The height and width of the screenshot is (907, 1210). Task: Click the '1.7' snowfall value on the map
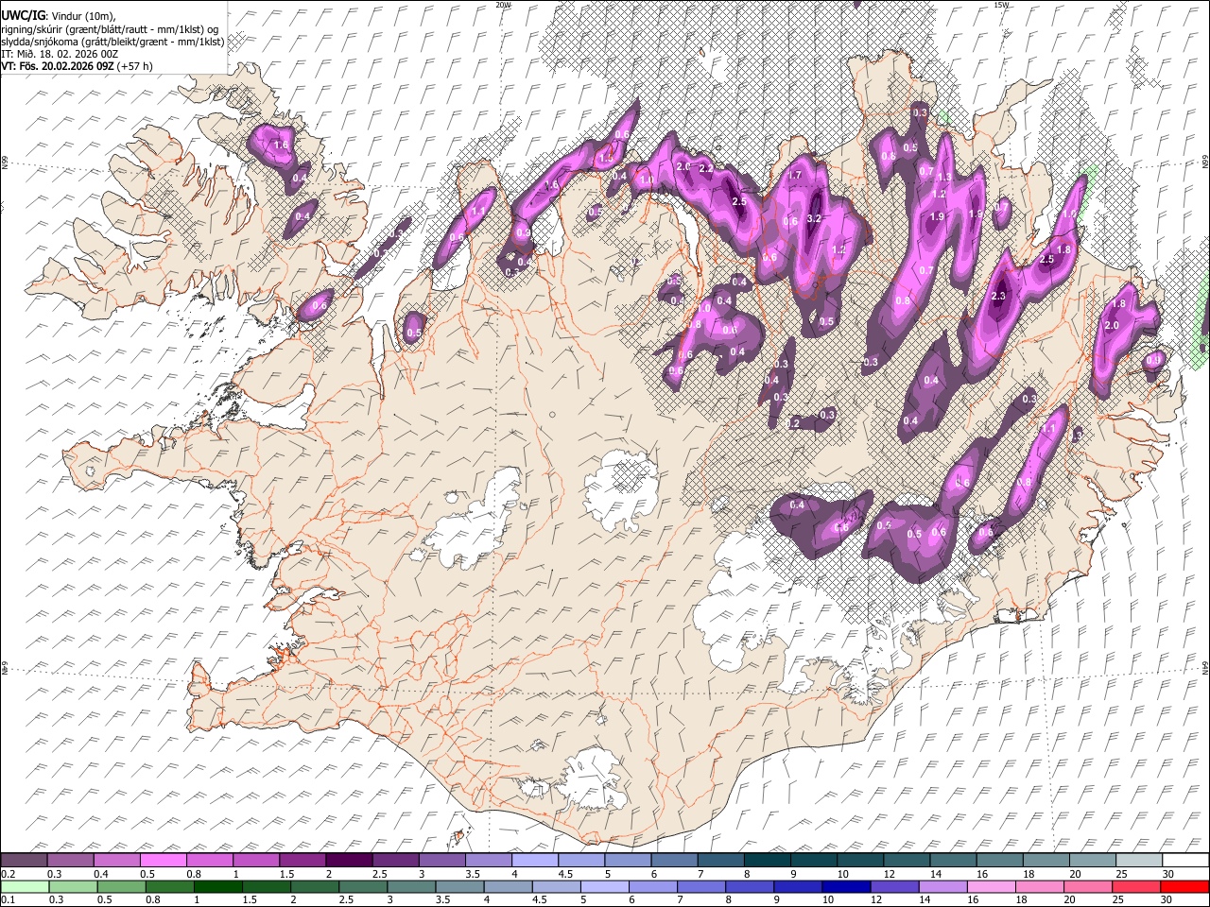point(794,175)
